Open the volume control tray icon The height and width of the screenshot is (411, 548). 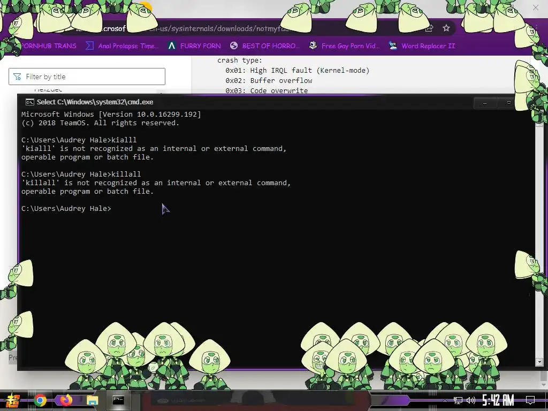point(471,400)
